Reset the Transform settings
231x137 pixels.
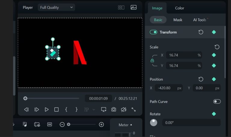pos(201,32)
